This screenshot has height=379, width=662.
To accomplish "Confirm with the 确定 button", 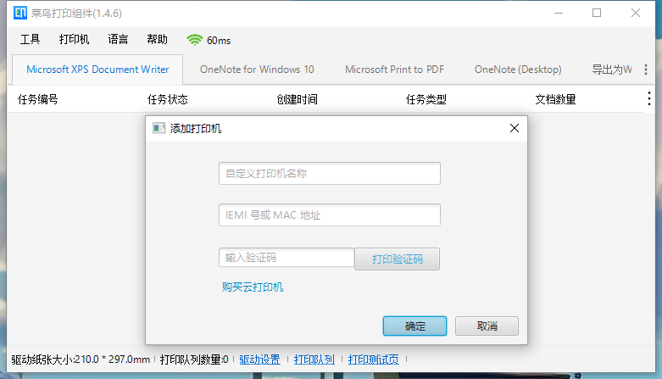I will [x=414, y=326].
